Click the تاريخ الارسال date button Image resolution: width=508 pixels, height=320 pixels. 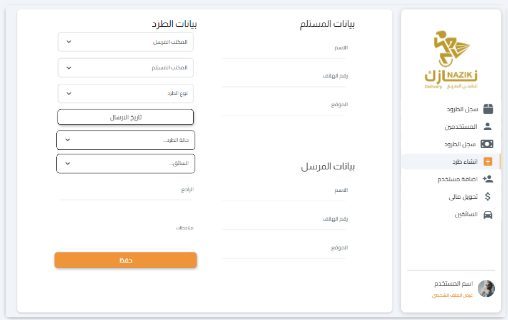pos(126,117)
